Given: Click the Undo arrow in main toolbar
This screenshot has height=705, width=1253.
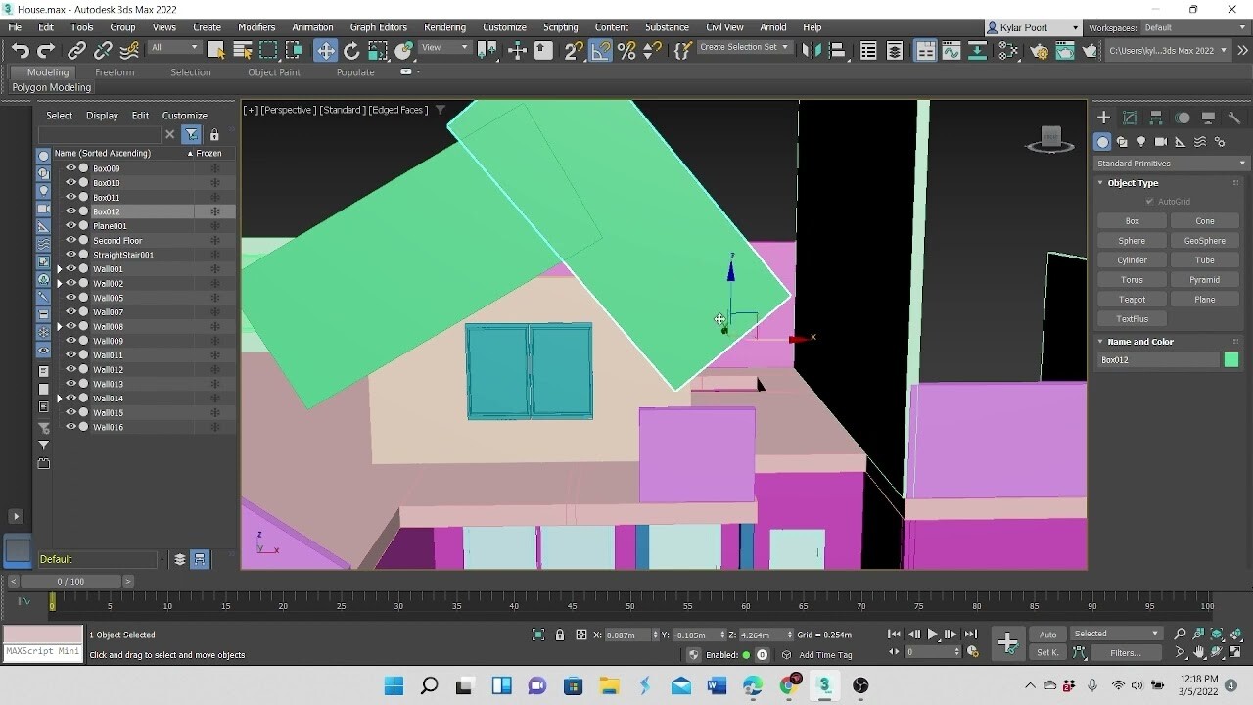Looking at the screenshot, I should click(x=20, y=51).
